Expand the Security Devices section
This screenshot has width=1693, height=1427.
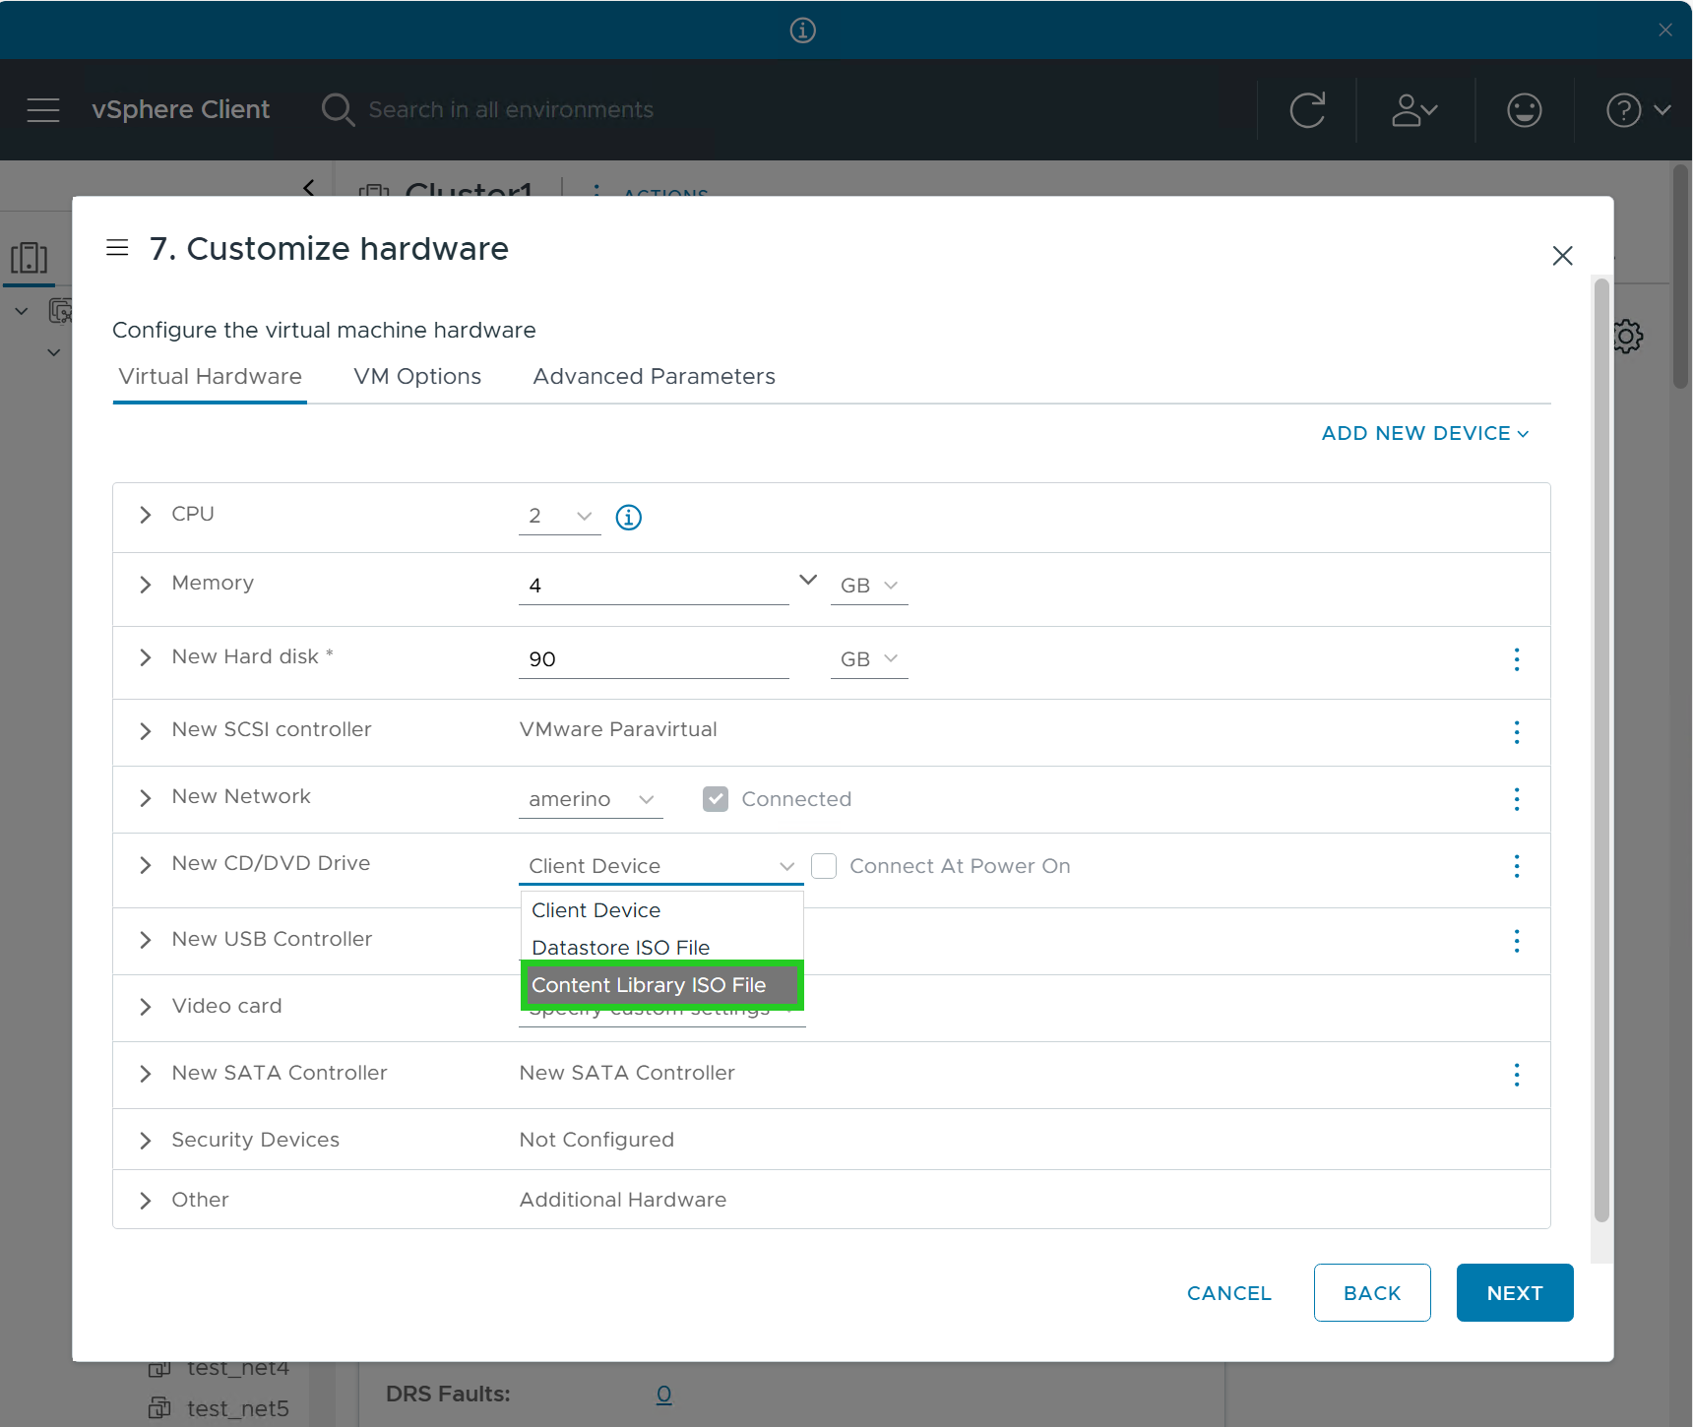146,1141
